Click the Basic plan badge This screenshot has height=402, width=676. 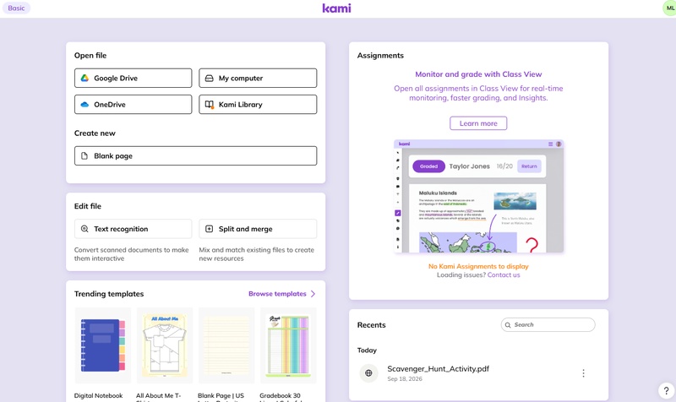[16, 8]
